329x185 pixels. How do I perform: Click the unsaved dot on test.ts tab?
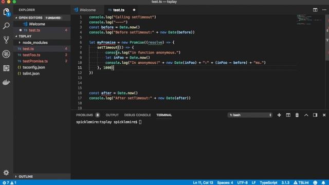click(x=134, y=10)
